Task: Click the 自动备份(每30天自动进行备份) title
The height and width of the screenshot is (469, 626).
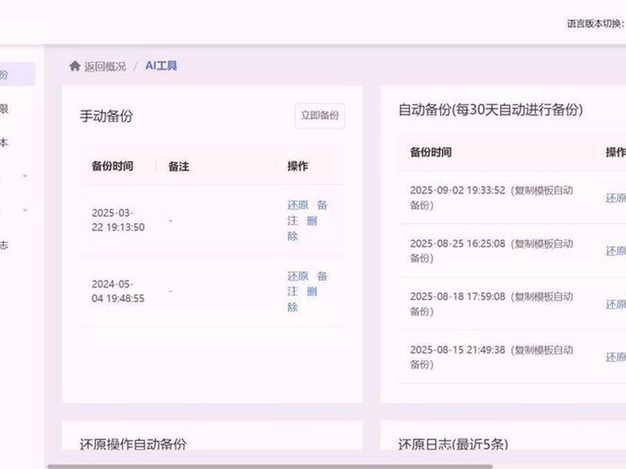Action: (x=491, y=109)
